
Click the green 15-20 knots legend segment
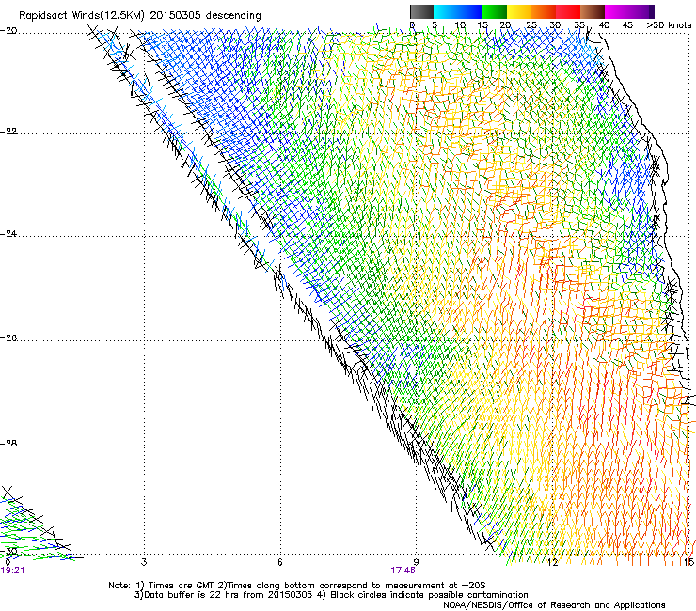click(x=495, y=11)
